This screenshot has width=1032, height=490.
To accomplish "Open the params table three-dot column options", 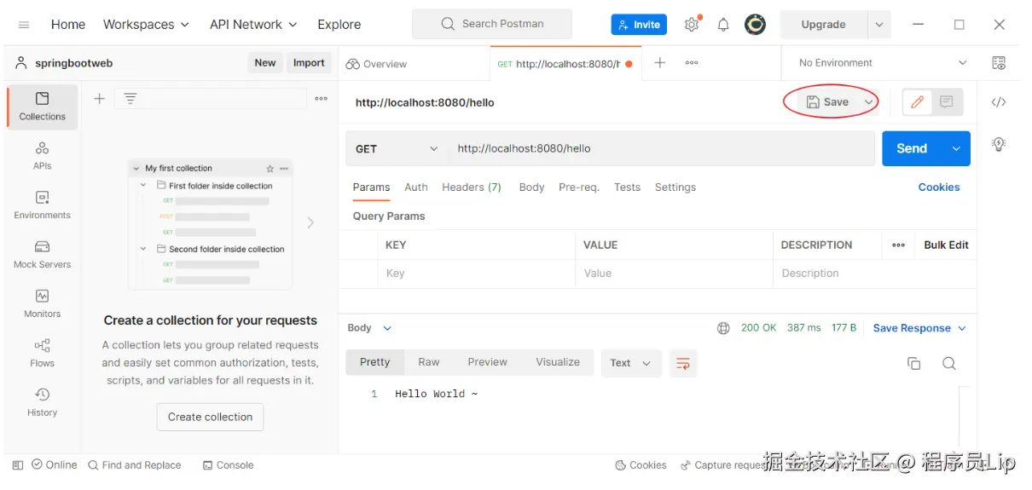I will (x=898, y=245).
